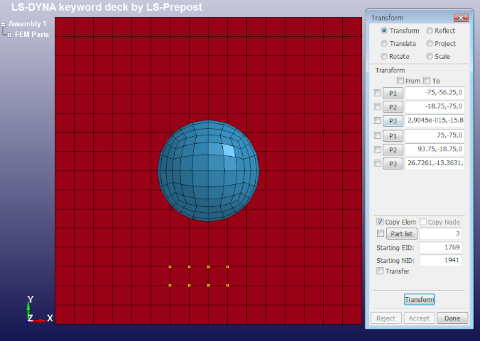This screenshot has height=341, width=480.
Task: Tick the To checkbox
Action: (427, 81)
